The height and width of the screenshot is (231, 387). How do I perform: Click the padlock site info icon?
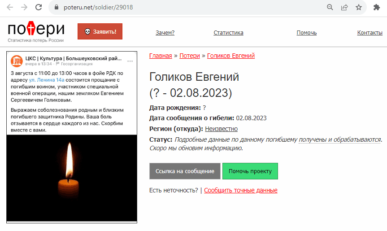(56, 7)
